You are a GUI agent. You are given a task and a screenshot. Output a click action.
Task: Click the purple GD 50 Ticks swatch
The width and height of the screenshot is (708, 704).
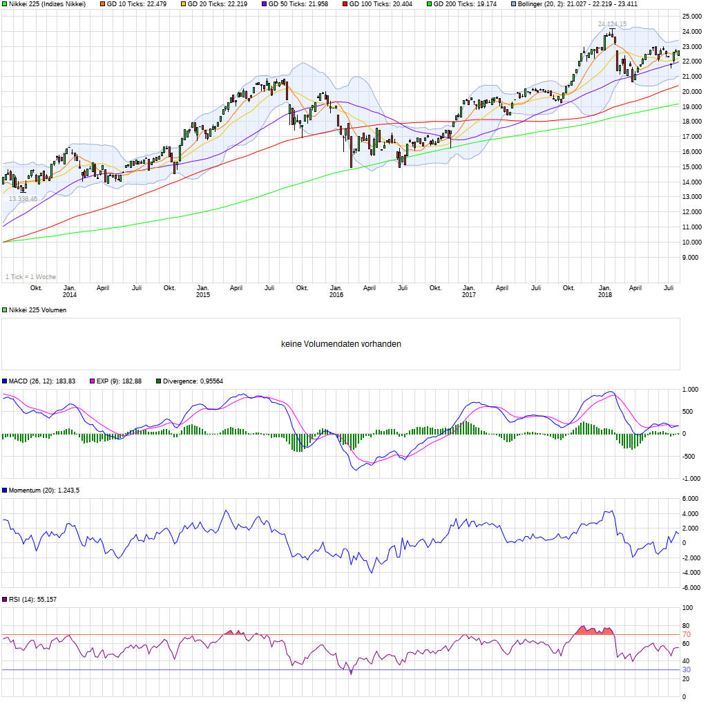point(264,4)
